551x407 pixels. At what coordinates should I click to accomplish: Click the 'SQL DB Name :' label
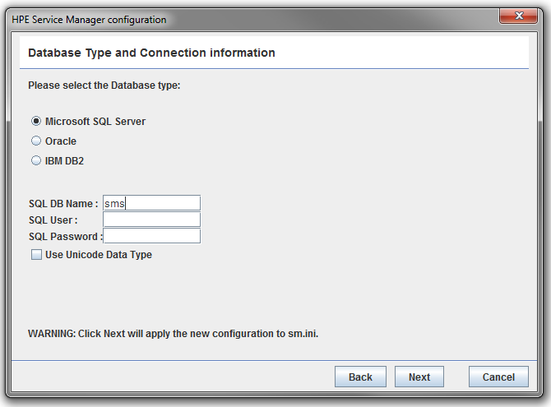click(63, 204)
